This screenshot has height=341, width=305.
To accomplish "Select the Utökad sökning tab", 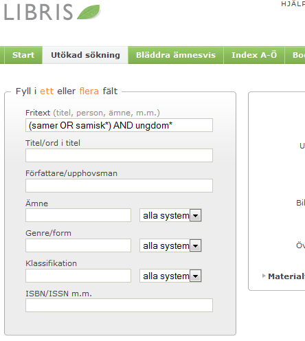I will coord(85,55).
